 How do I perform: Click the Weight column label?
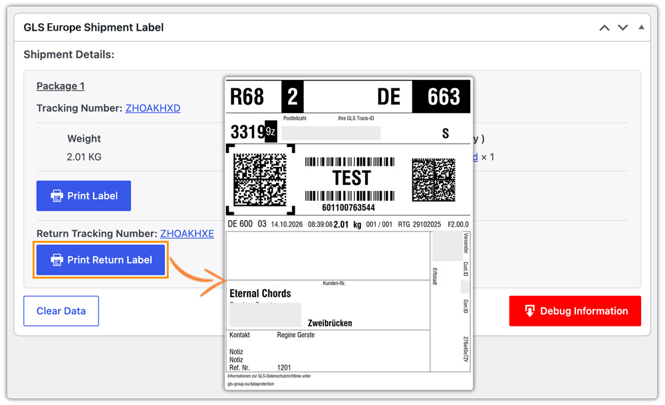click(x=84, y=139)
